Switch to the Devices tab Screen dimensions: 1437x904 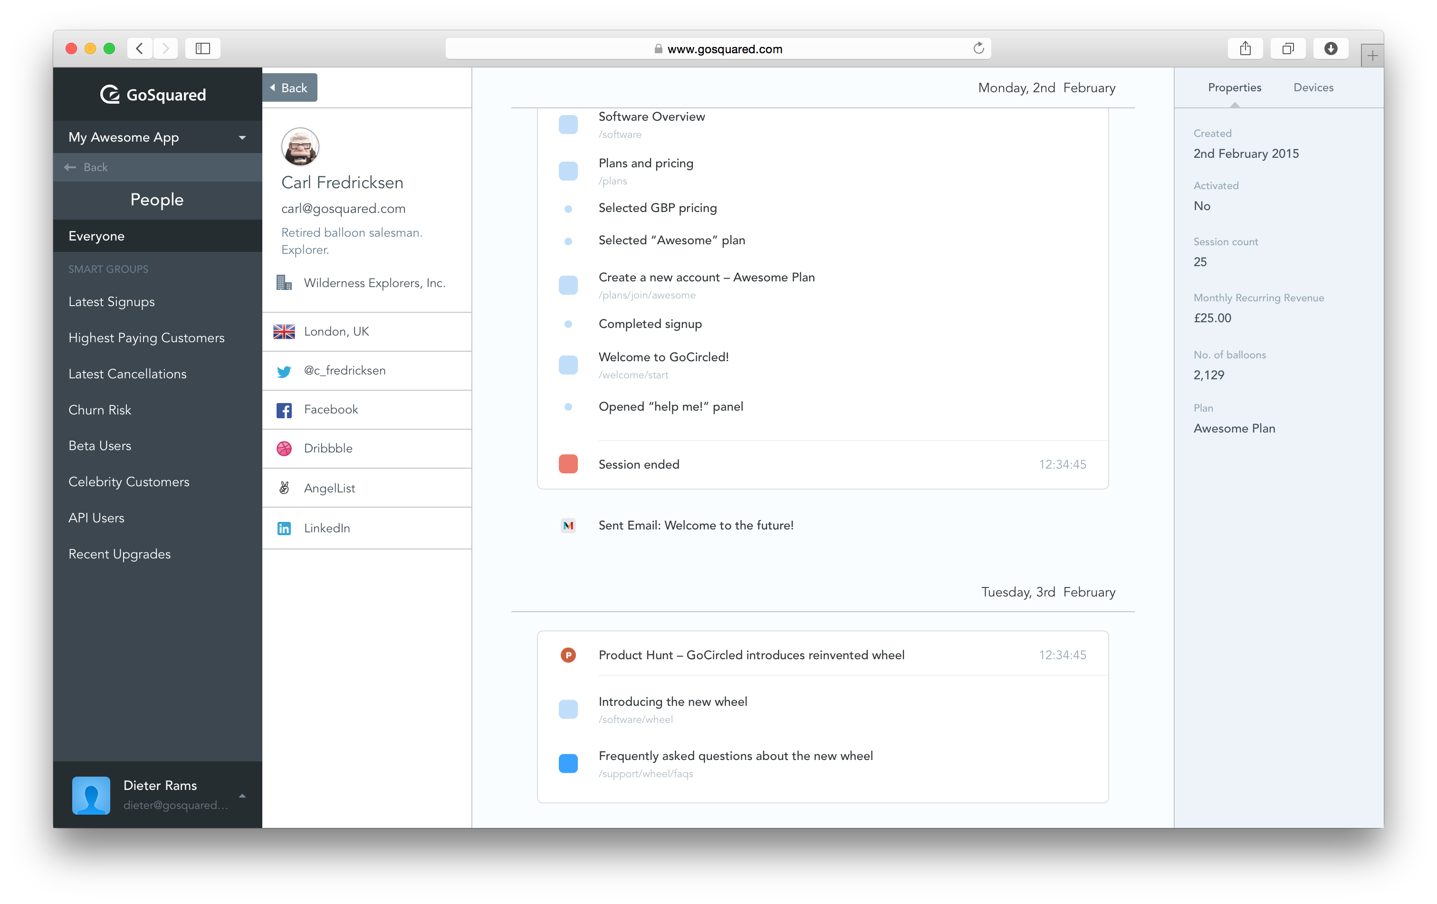1312,87
